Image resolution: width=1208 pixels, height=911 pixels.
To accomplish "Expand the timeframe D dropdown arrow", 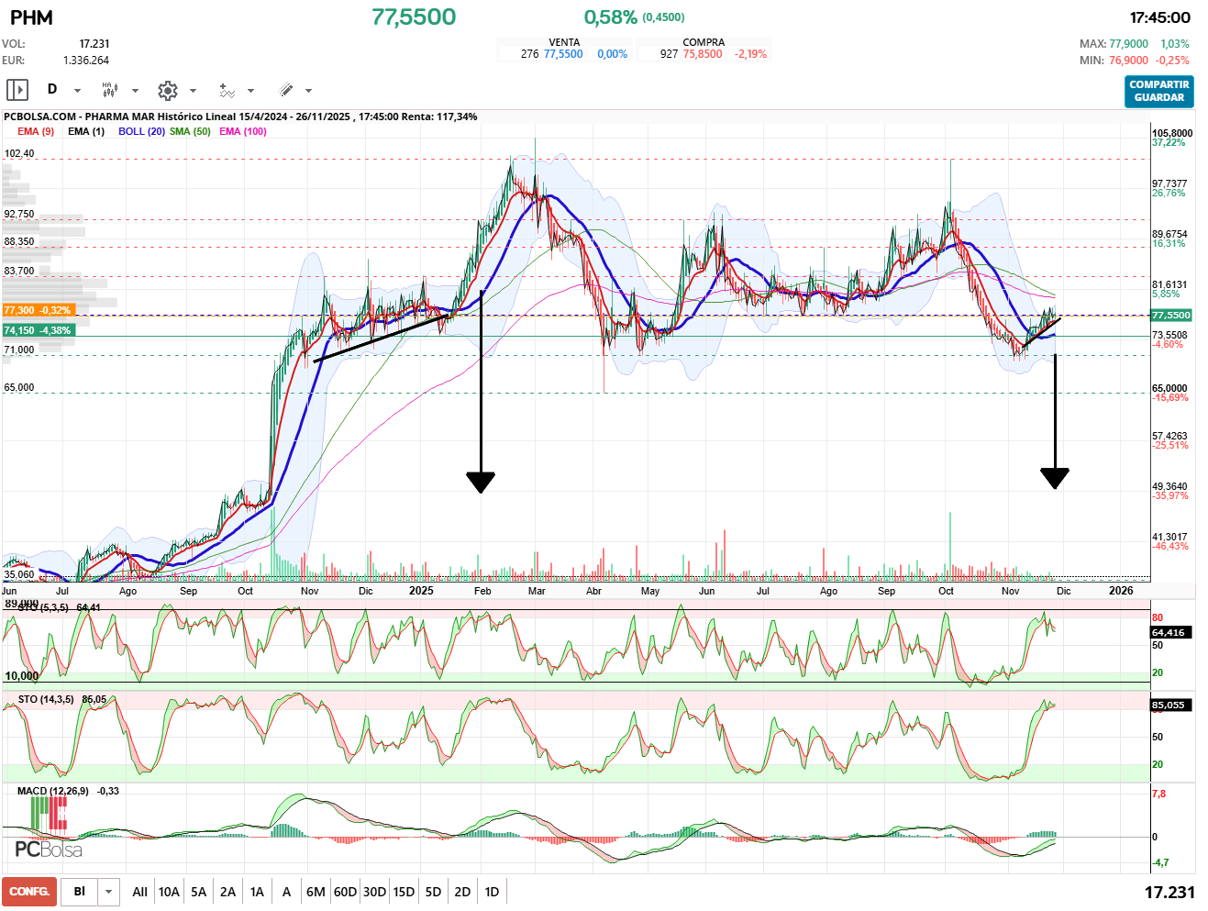I will pyautogui.click(x=77, y=91).
